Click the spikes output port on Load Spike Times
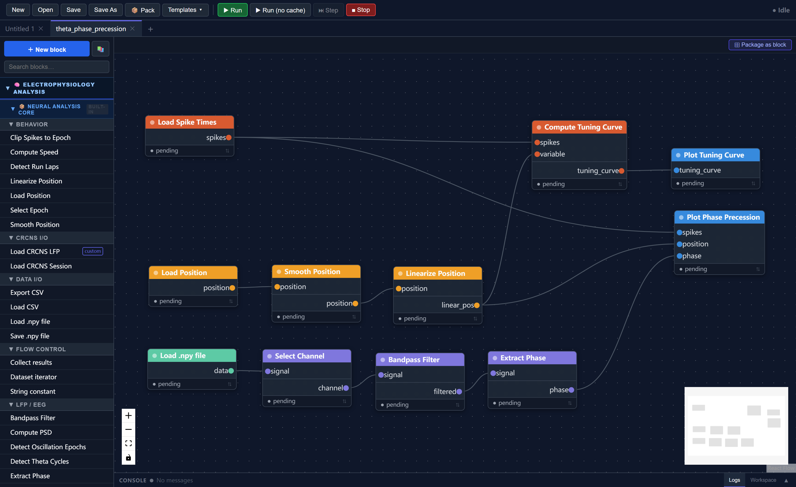 pos(229,138)
